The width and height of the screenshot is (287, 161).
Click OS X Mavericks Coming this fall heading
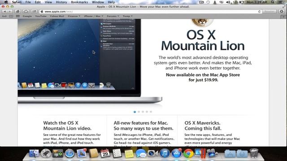(203, 126)
